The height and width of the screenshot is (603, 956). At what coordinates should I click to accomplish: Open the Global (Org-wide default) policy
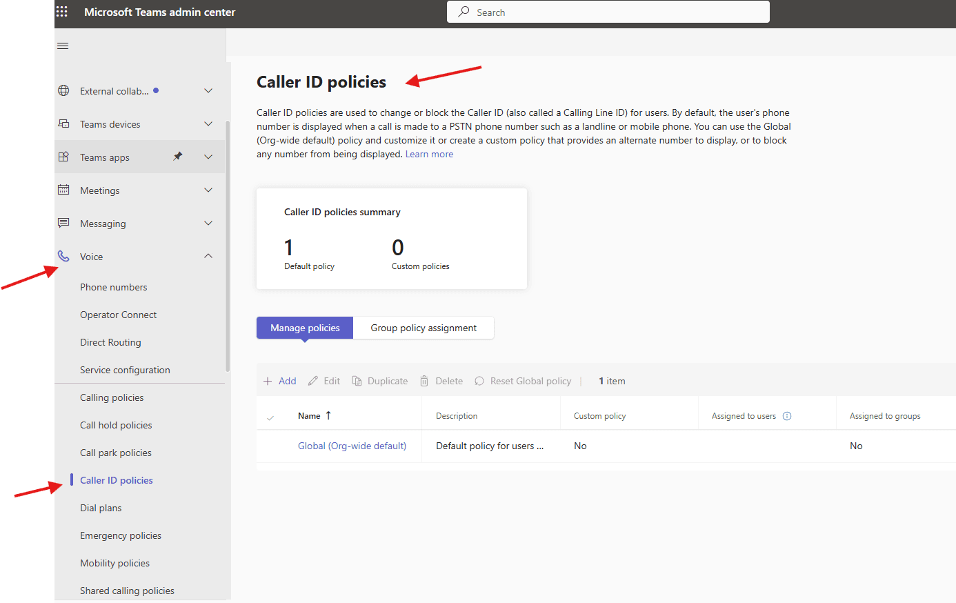tap(352, 446)
